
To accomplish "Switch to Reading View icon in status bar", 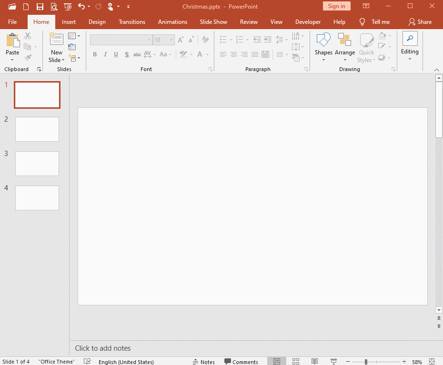I will [314, 361].
